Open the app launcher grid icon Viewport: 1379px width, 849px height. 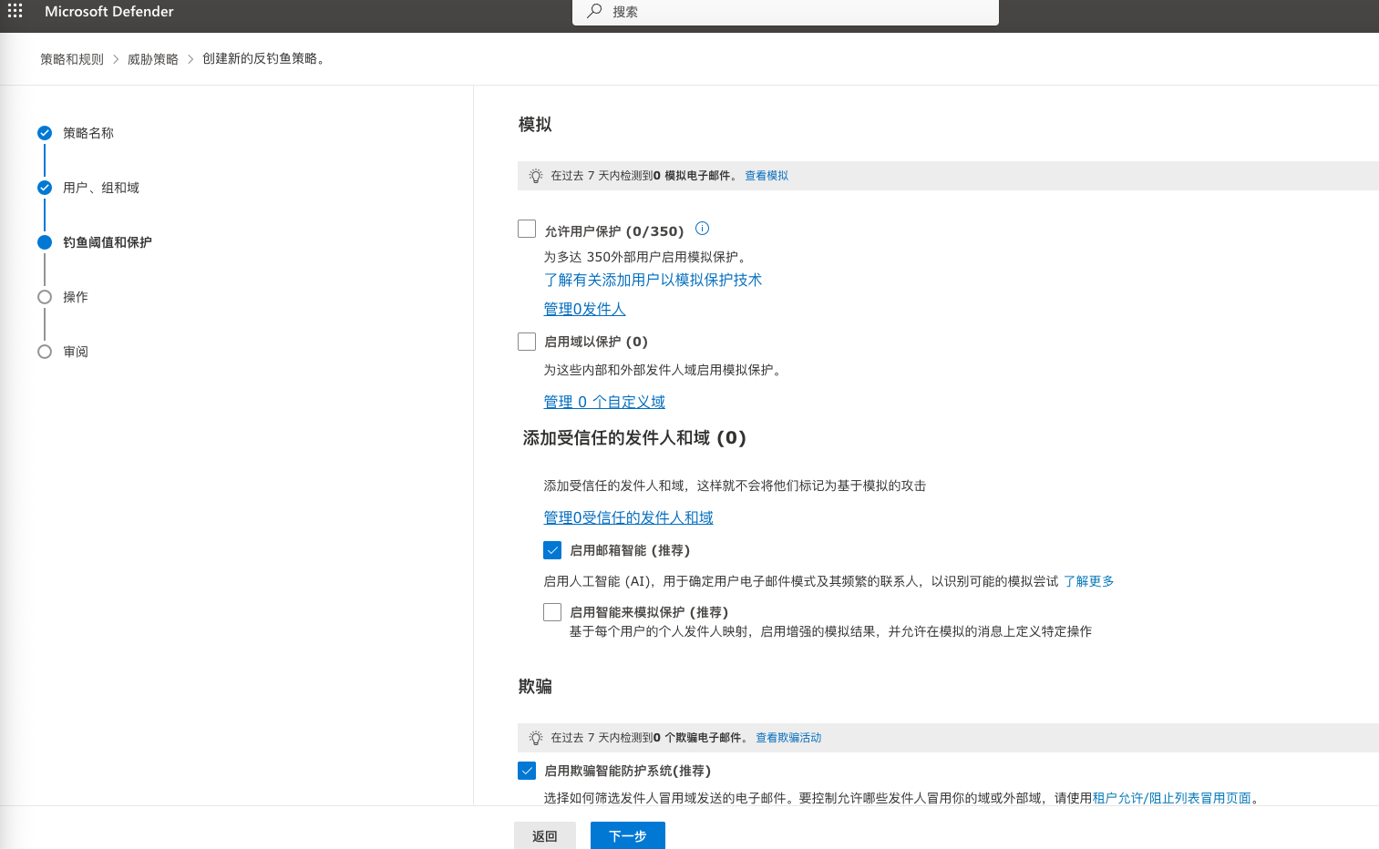click(15, 11)
